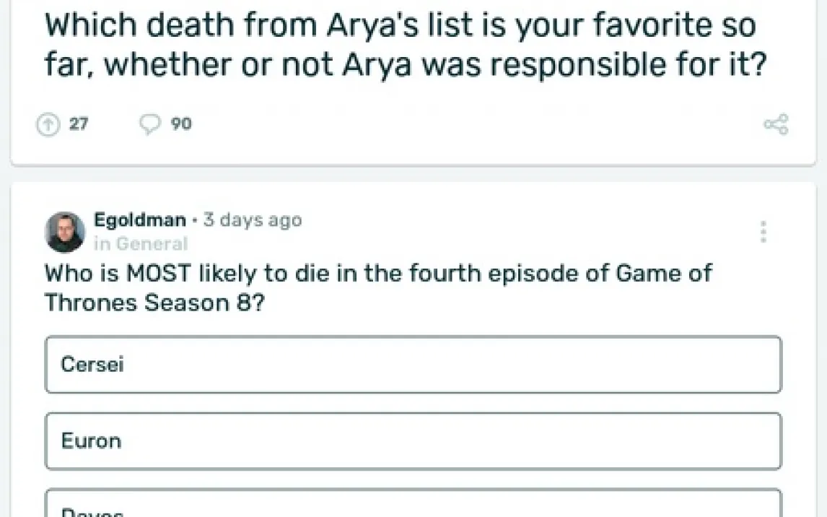Open the Arya's list death question title
This screenshot has height=517, width=827.
point(401,45)
